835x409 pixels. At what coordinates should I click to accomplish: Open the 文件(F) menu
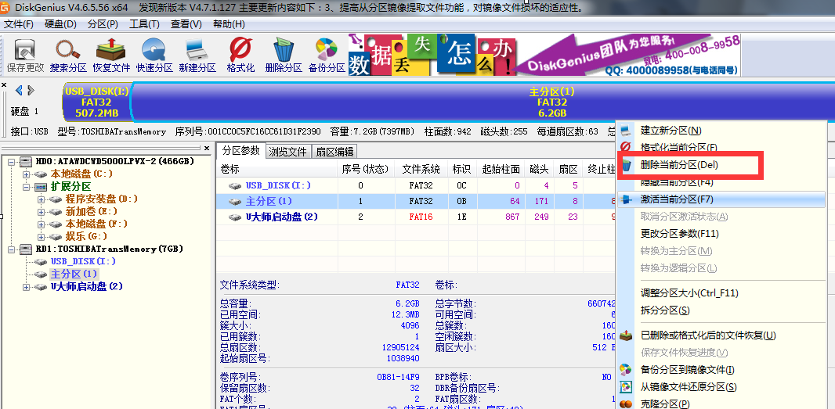point(19,24)
